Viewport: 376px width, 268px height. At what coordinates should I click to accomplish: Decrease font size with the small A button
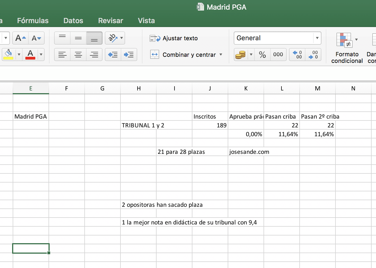pyautogui.click(x=36, y=38)
